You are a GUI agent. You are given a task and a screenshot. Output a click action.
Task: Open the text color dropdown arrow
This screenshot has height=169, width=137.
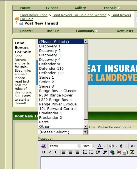coord(105,146)
